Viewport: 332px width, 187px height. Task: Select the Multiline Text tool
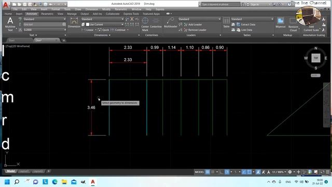(x=10, y=24)
